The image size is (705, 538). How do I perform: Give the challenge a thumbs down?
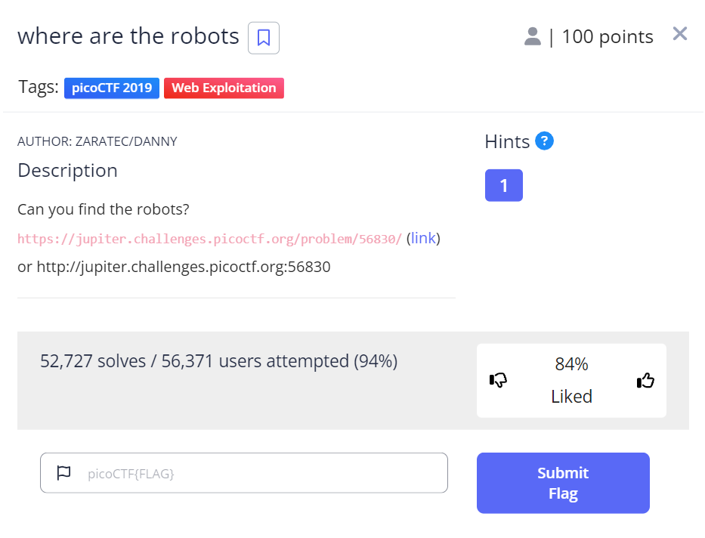coord(498,380)
